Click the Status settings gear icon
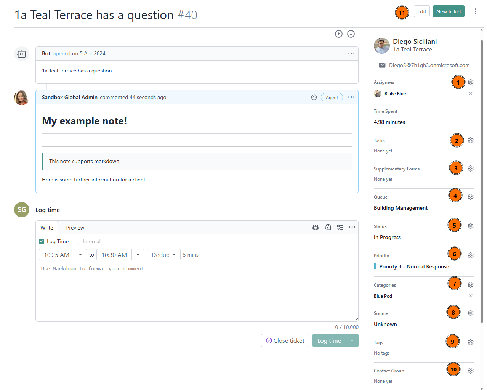487x390 pixels. pyautogui.click(x=471, y=226)
